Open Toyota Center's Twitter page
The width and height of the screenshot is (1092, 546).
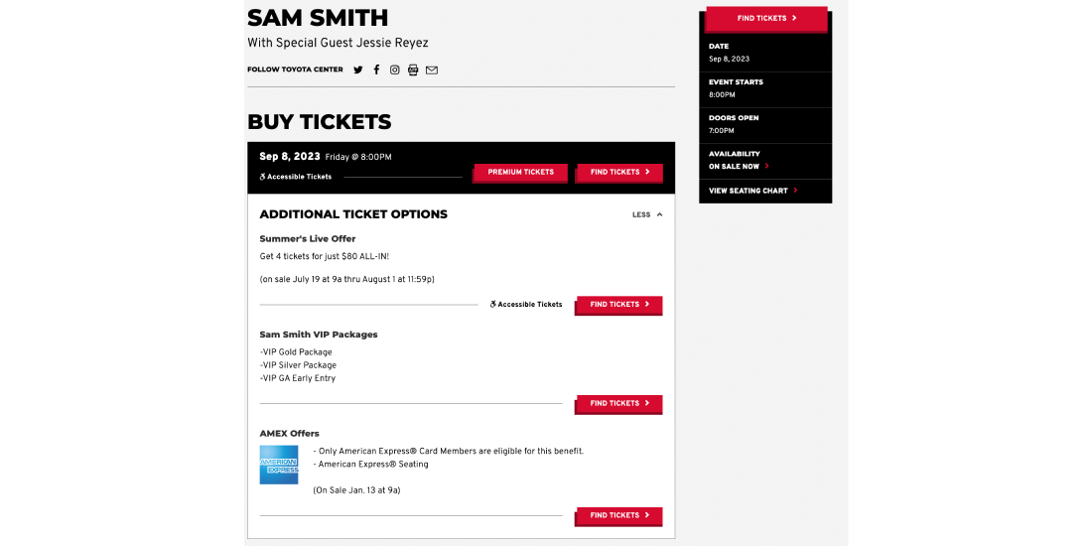point(358,69)
